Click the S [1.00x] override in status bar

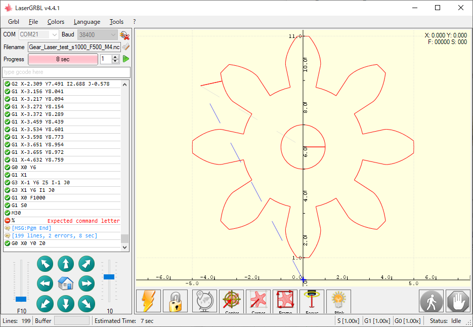(349, 321)
